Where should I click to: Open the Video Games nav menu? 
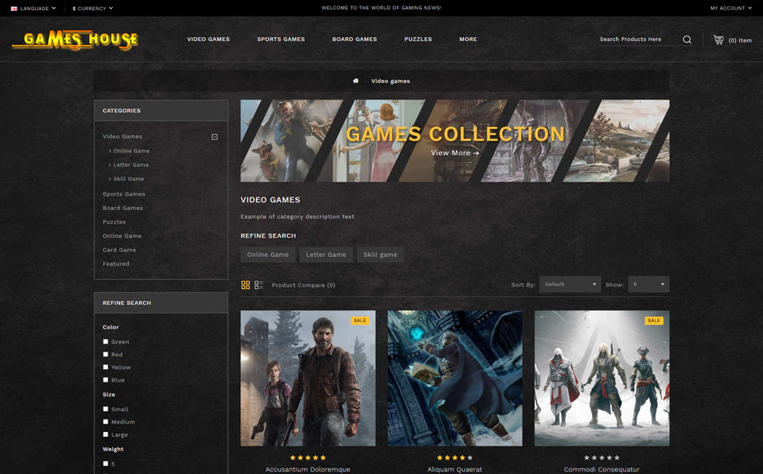(208, 39)
